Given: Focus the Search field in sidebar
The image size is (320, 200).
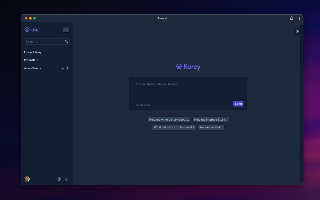Looking at the screenshot, I should pos(47,42).
